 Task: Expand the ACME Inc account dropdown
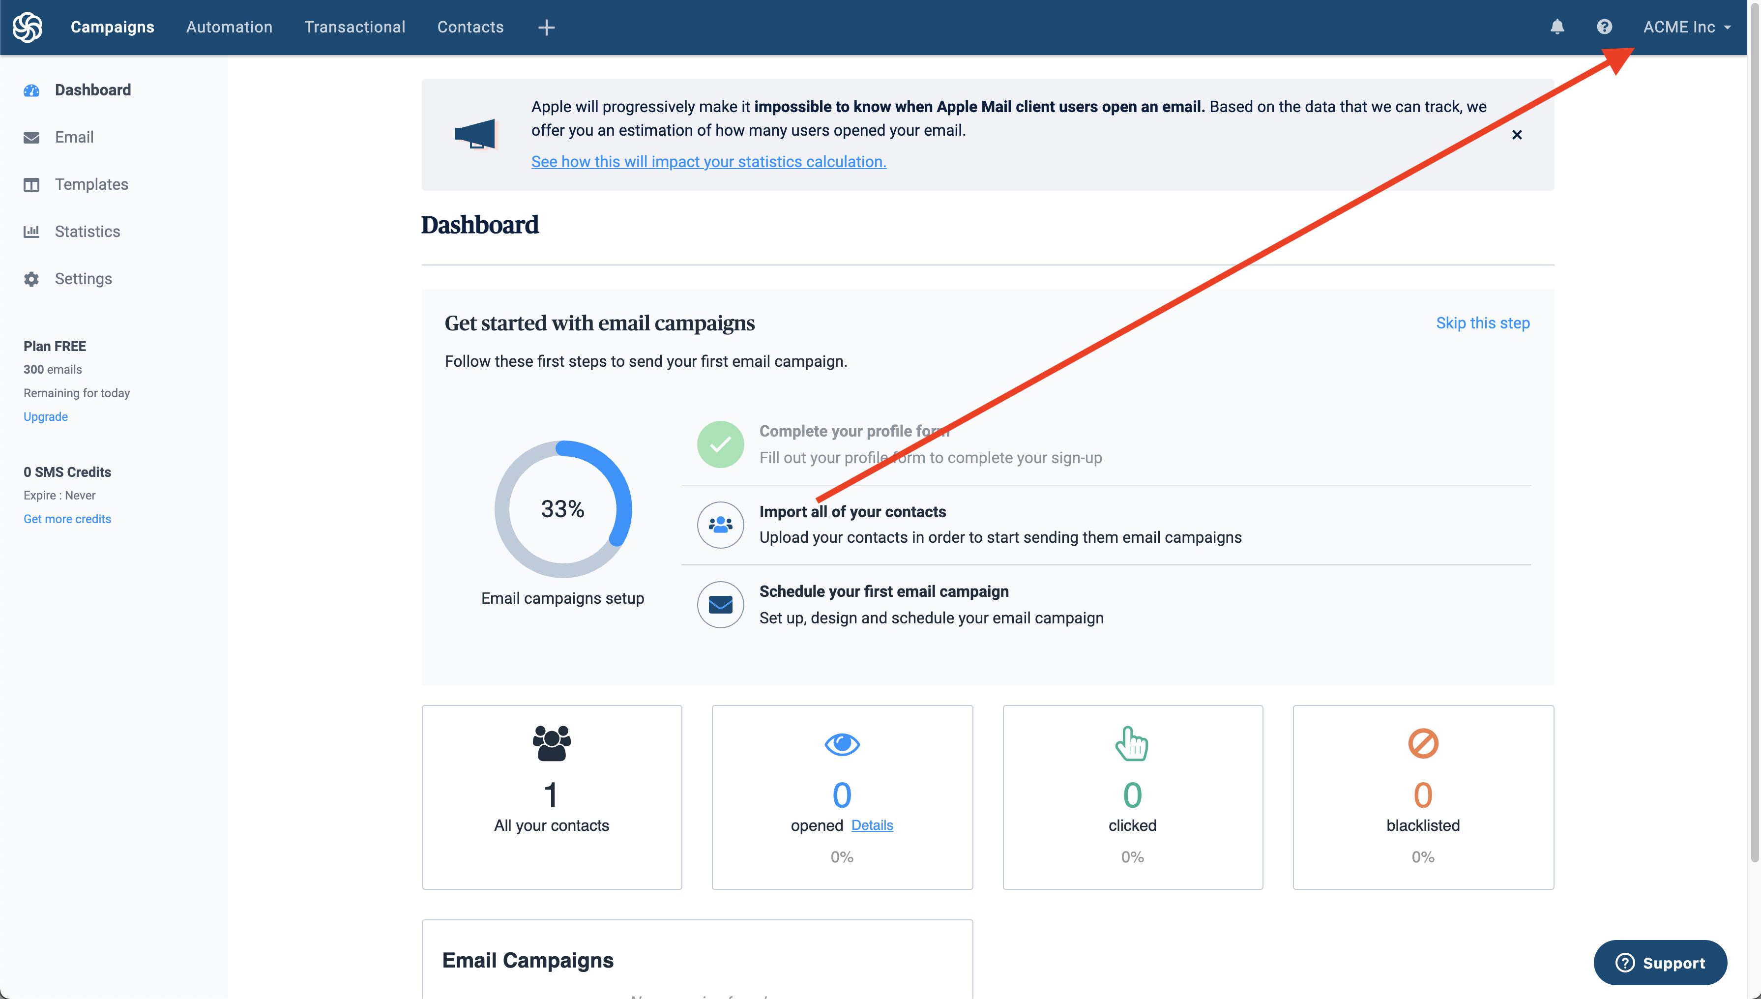(1686, 28)
